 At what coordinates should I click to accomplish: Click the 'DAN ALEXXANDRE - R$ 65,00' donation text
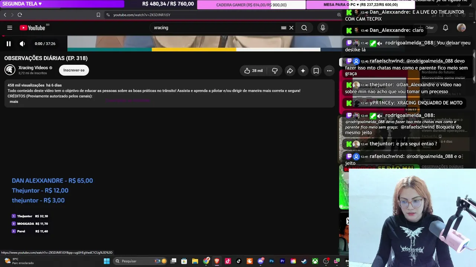pyautogui.click(x=52, y=181)
